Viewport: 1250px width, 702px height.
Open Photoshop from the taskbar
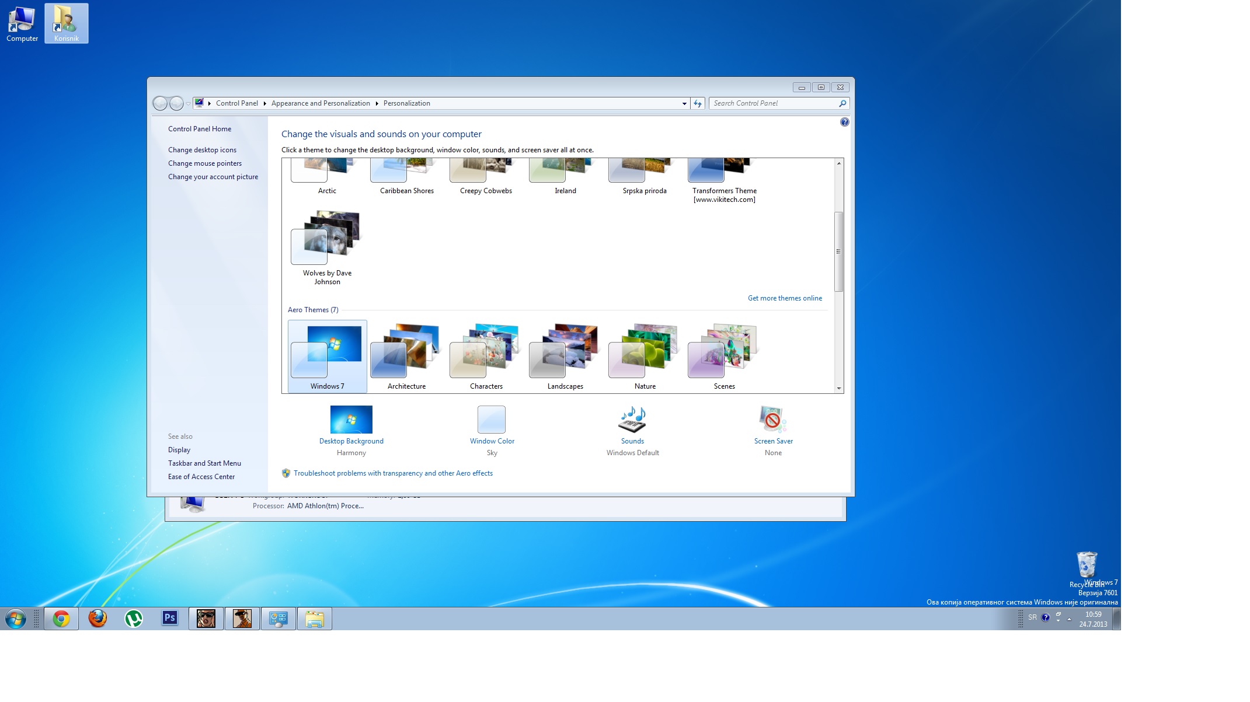point(170,619)
